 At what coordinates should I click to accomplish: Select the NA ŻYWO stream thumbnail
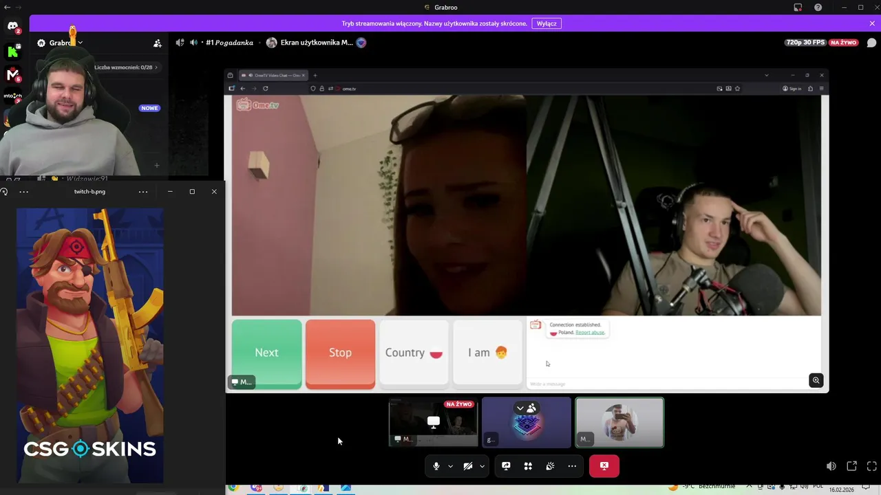click(x=433, y=422)
